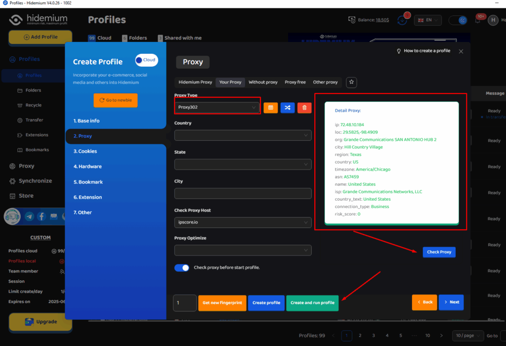Image resolution: width=506 pixels, height=346 pixels.
Task: Open the Proxy Optimize dropdown
Action: pyautogui.click(x=243, y=250)
